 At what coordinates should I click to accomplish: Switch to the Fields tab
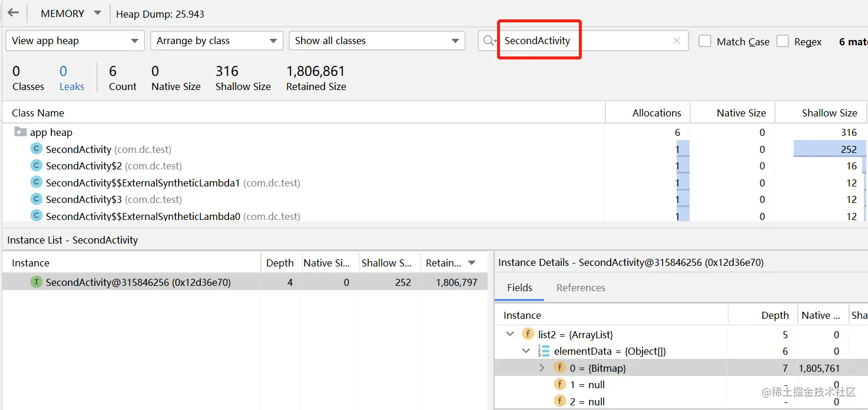519,288
